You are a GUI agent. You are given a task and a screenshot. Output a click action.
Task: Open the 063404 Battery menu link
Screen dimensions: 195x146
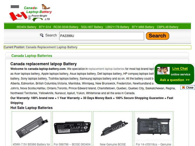coord(26,27)
